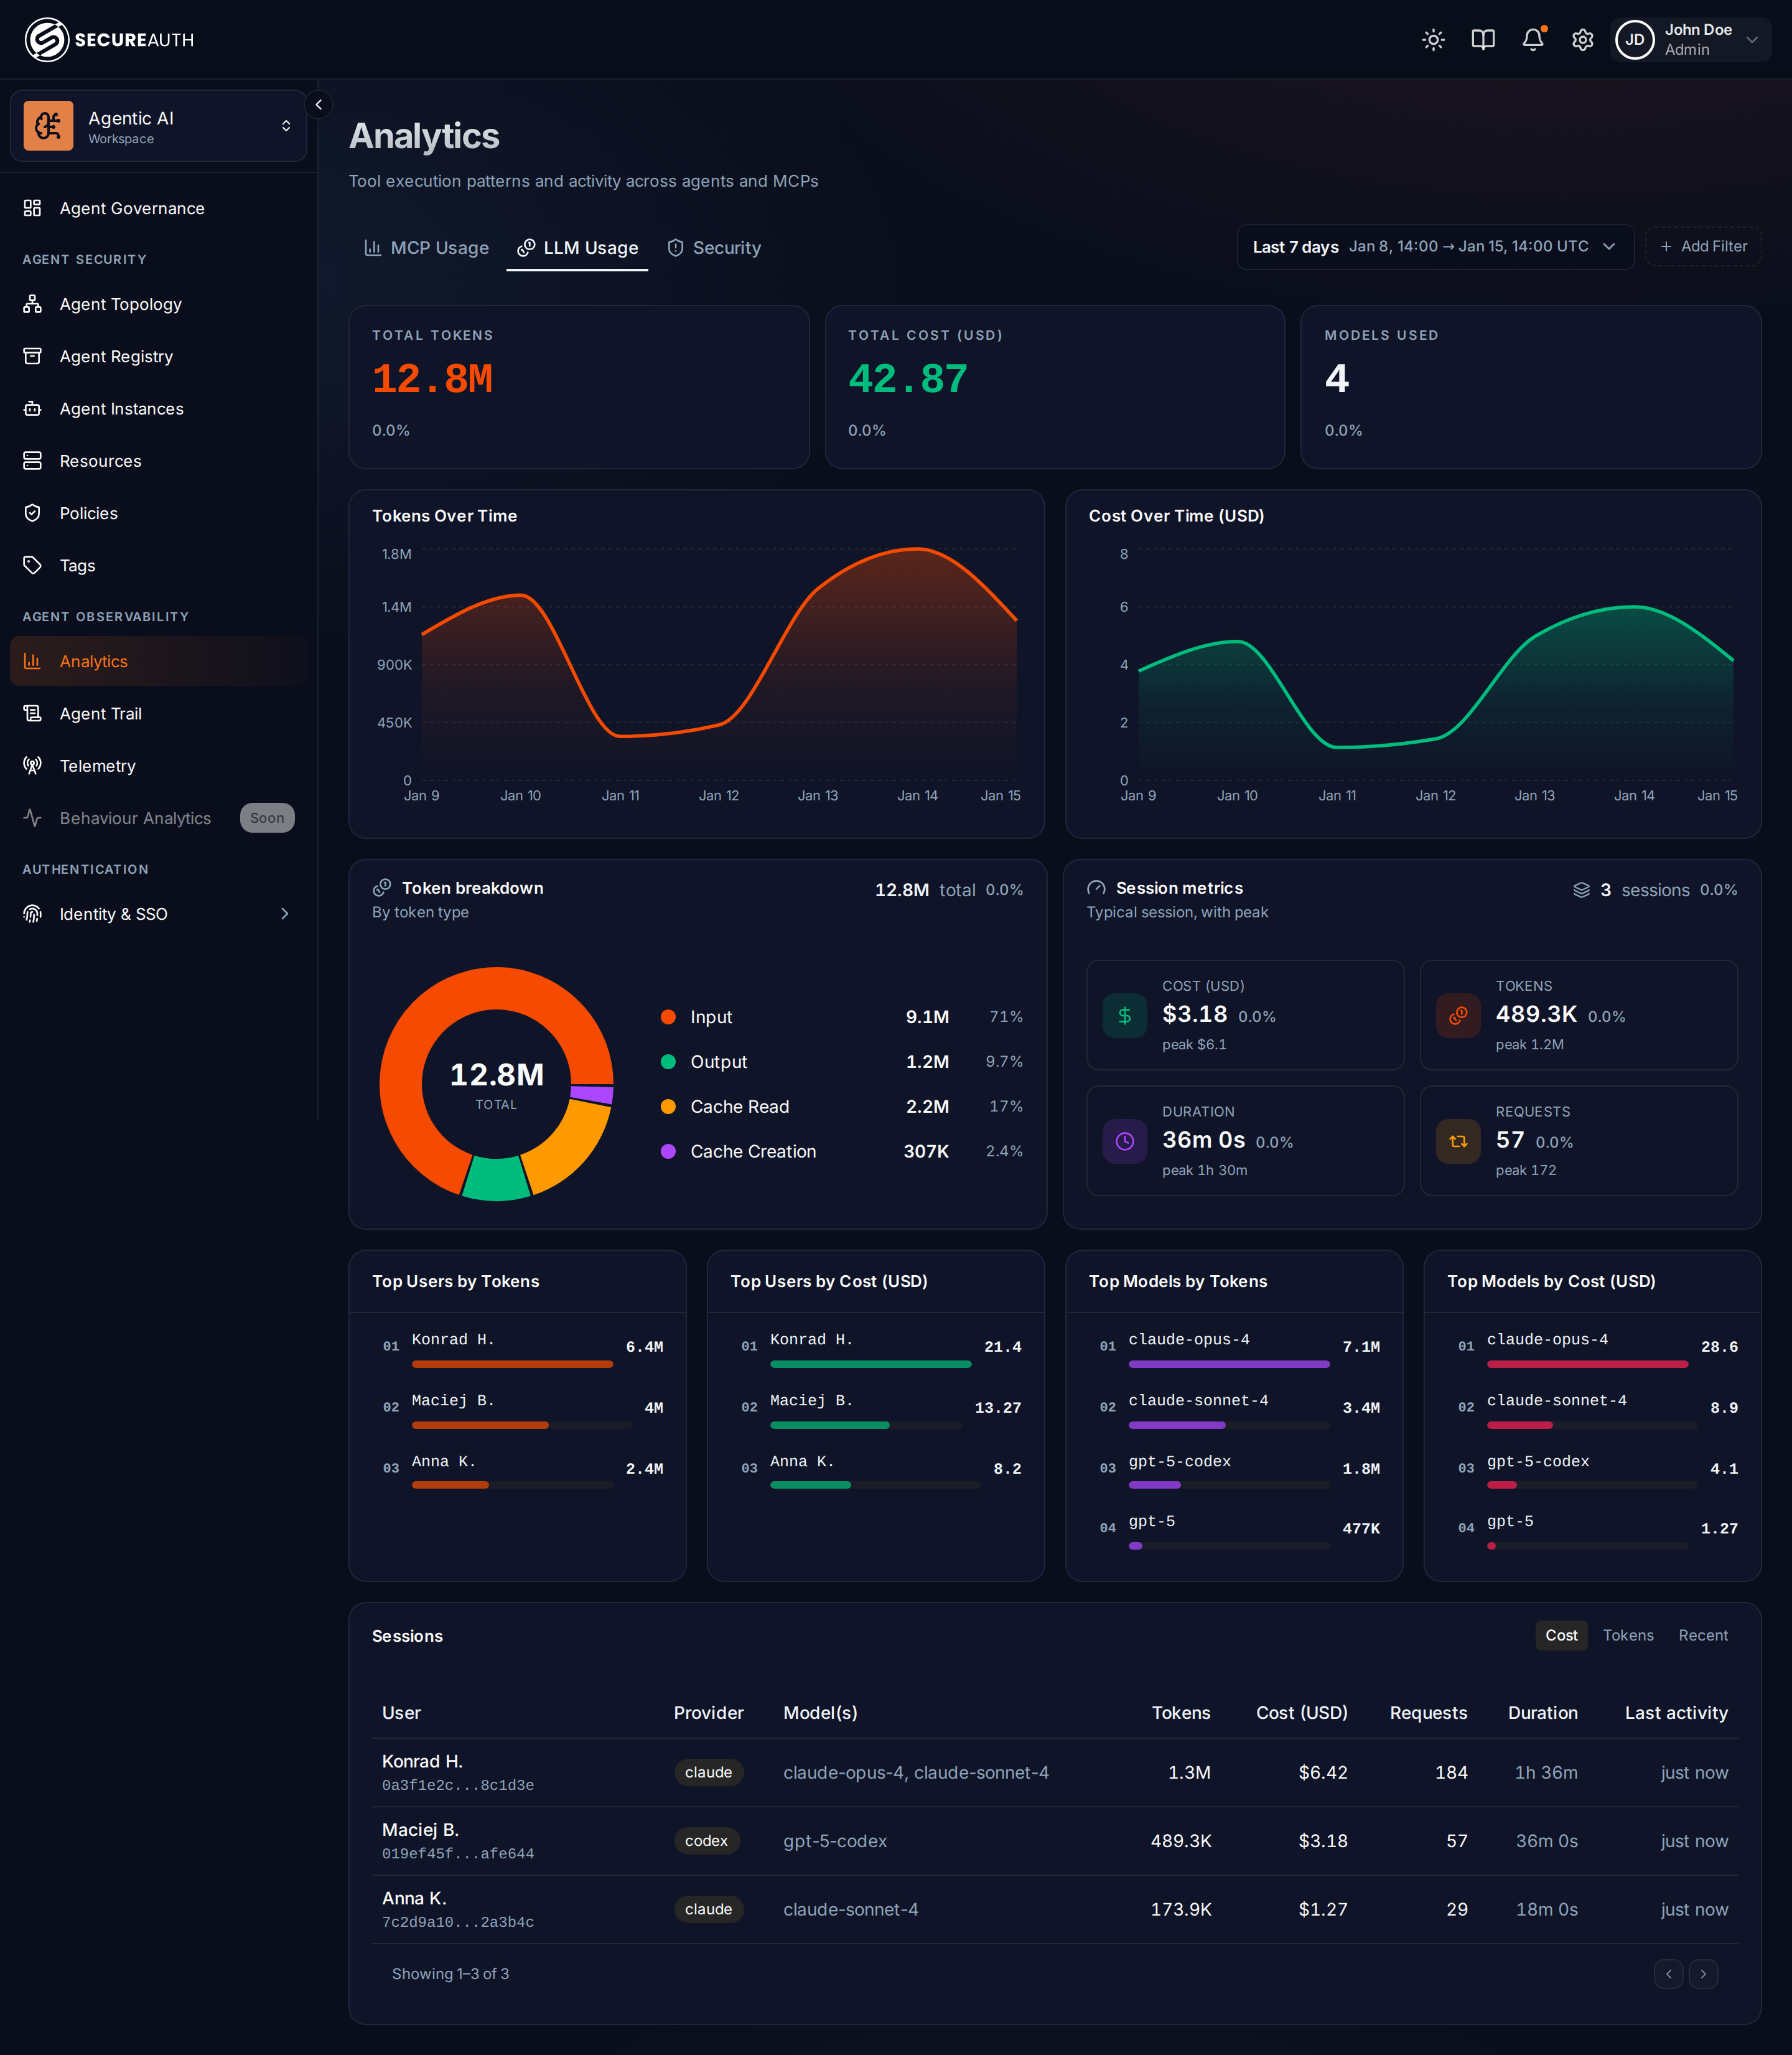Click the Agent Registry icon

(x=33, y=356)
